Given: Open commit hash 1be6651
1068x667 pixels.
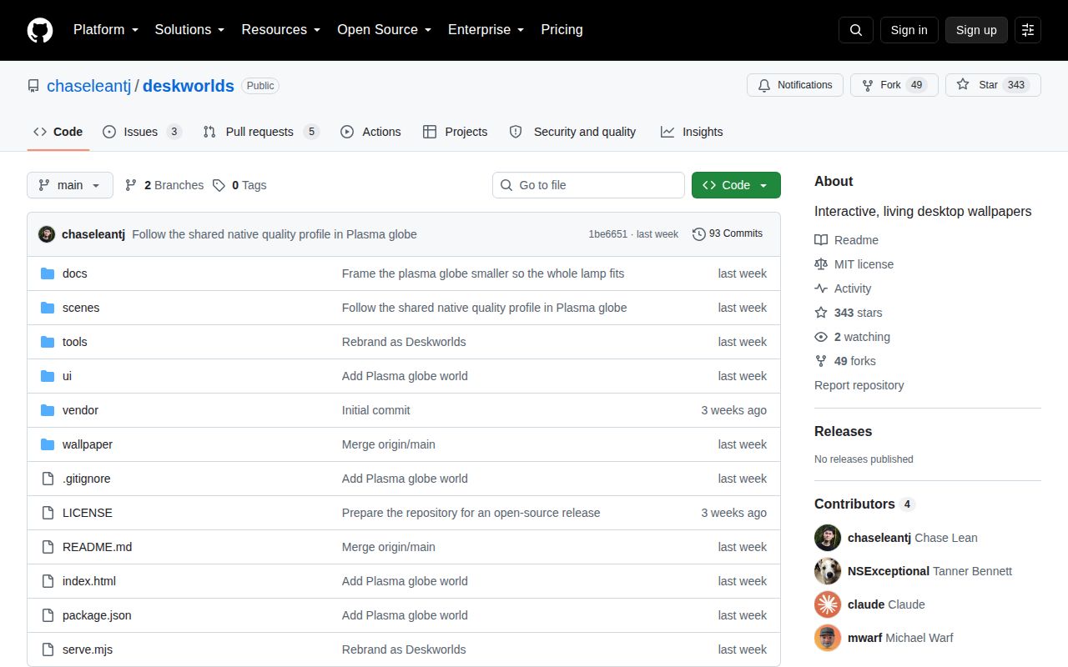Looking at the screenshot, I should [608, 234].
